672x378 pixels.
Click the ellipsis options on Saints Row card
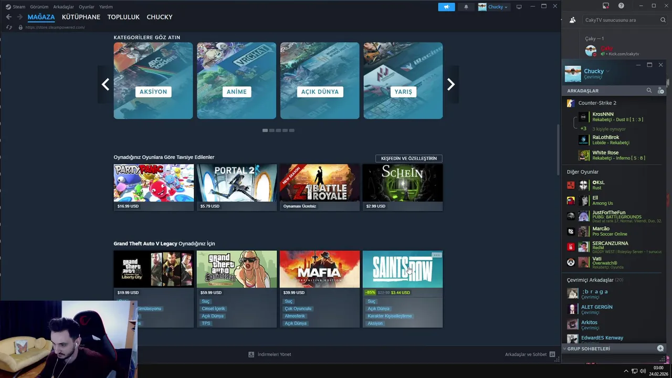tap(436, 255)
